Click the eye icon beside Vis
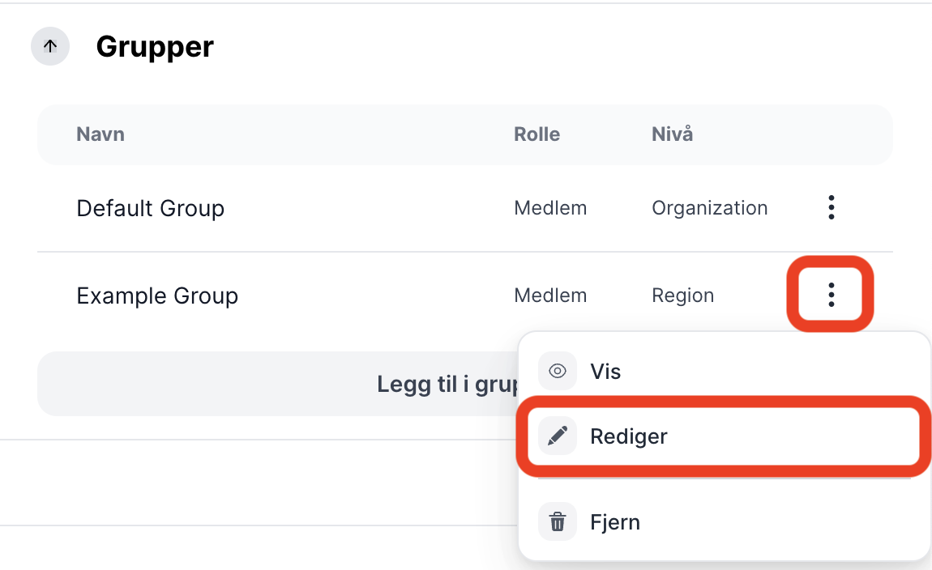 point(558,371)
